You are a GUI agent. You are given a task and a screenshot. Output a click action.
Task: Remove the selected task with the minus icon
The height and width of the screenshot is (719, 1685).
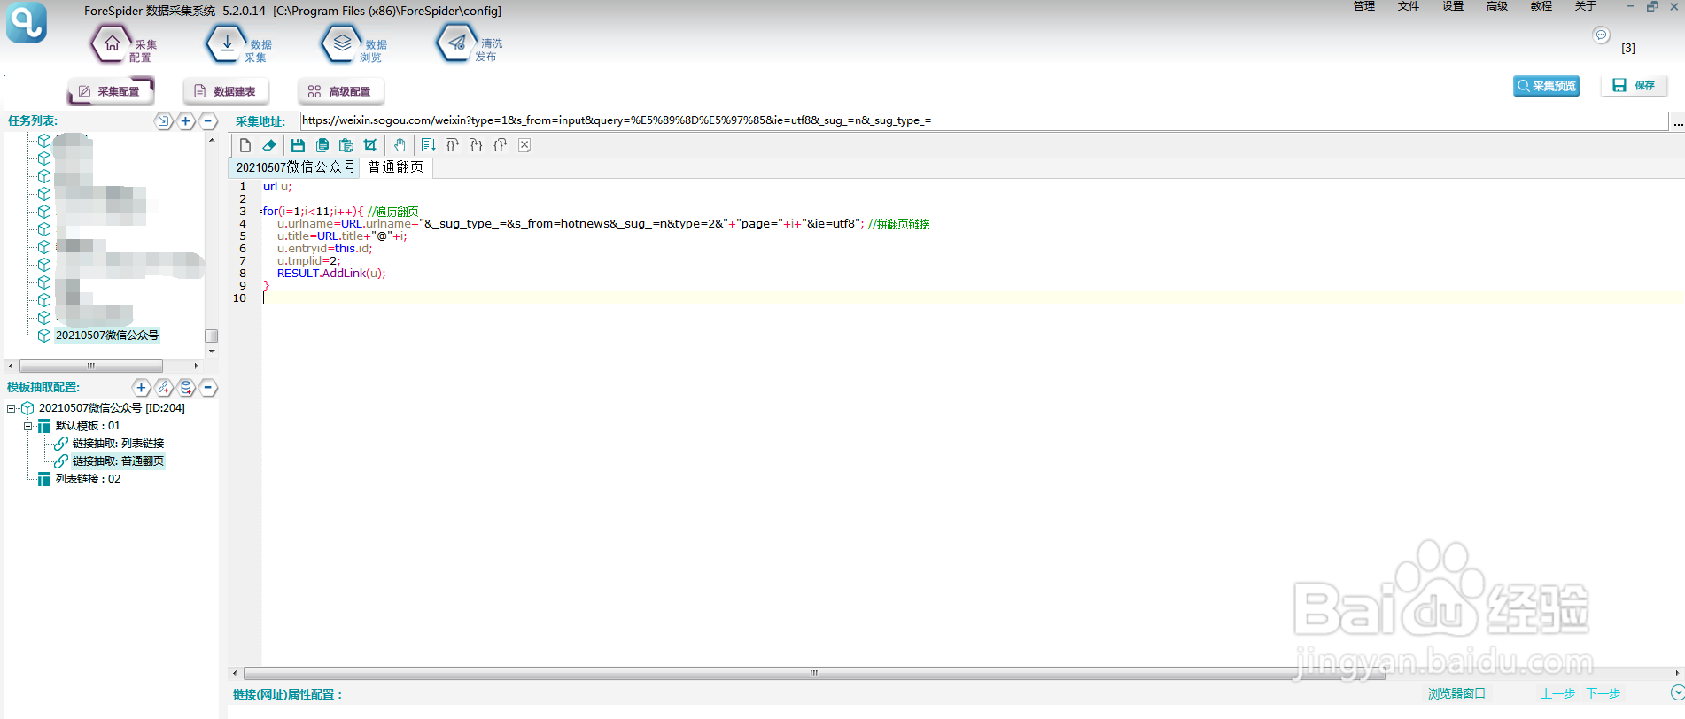(208, 121)
